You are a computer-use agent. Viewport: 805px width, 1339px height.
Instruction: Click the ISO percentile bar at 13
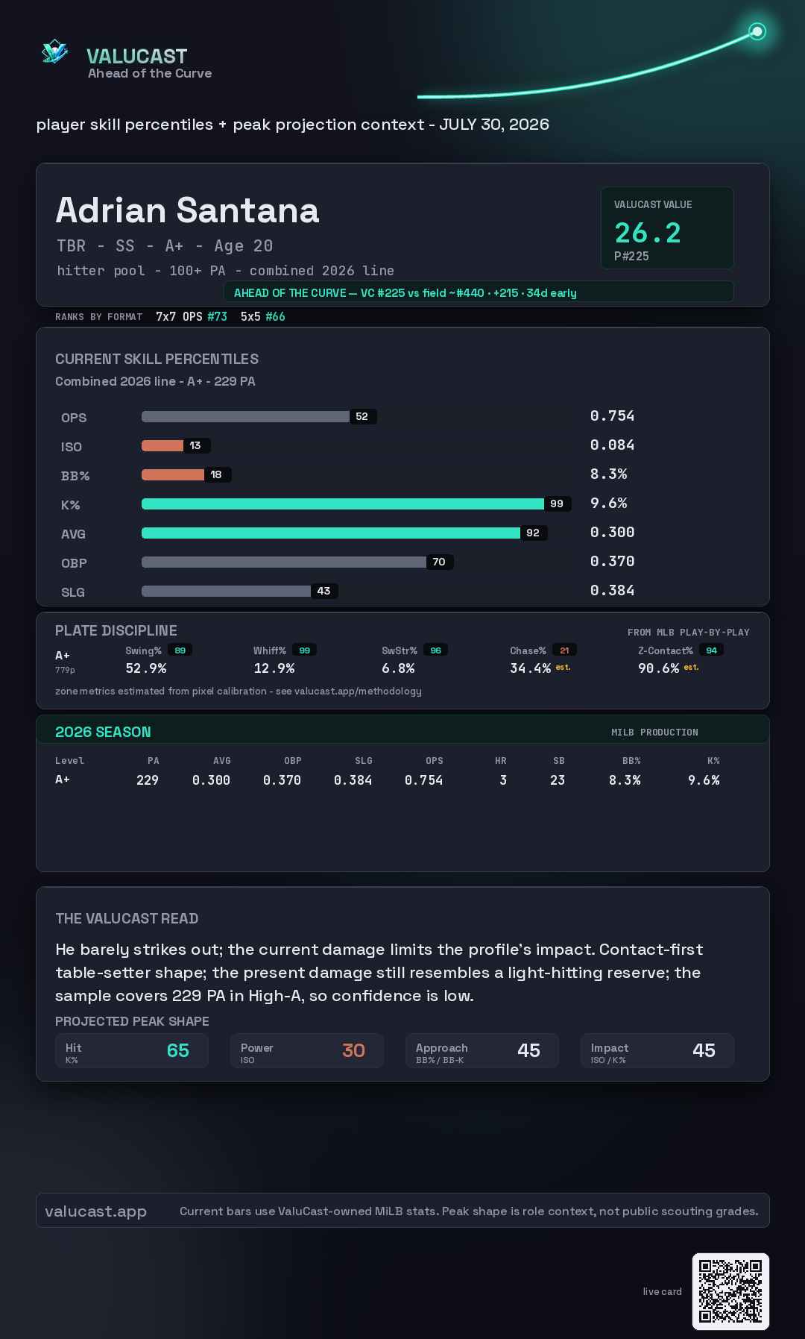click(176, 445)
